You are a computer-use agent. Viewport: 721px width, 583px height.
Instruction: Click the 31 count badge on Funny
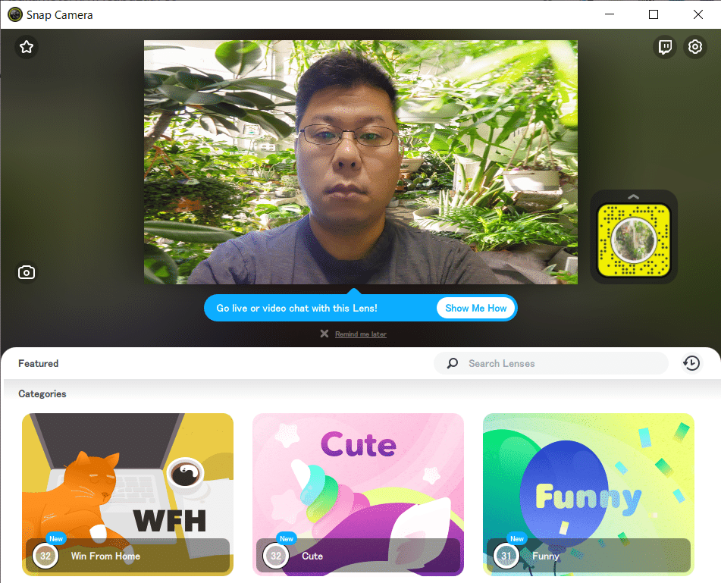pyautogui.click(x=506, y=556)
